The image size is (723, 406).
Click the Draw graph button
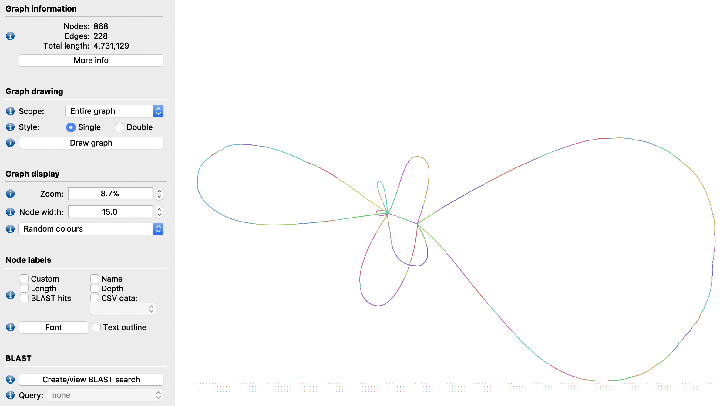point(91,143)
